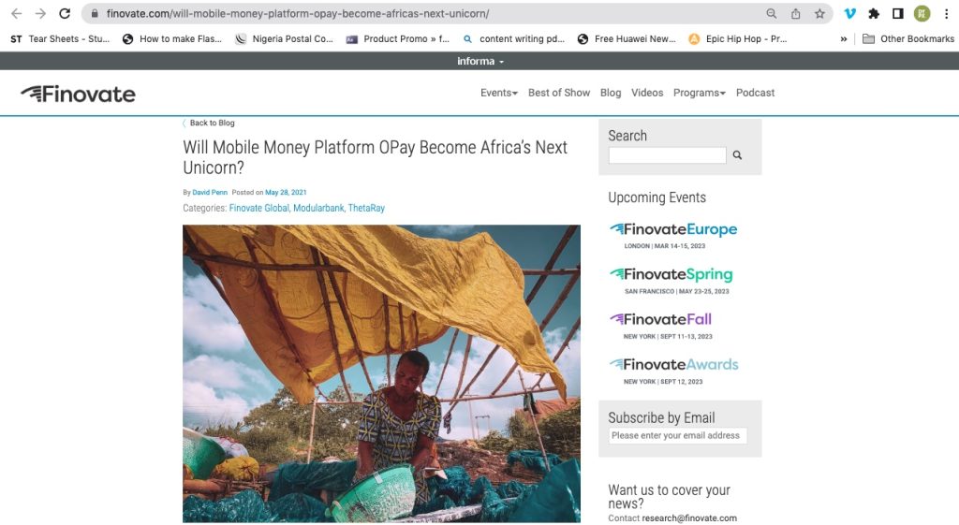The height and width of the screenshot is (525, 959).
Task: Click the Finovate logo
Action: [x=79, y=95]
